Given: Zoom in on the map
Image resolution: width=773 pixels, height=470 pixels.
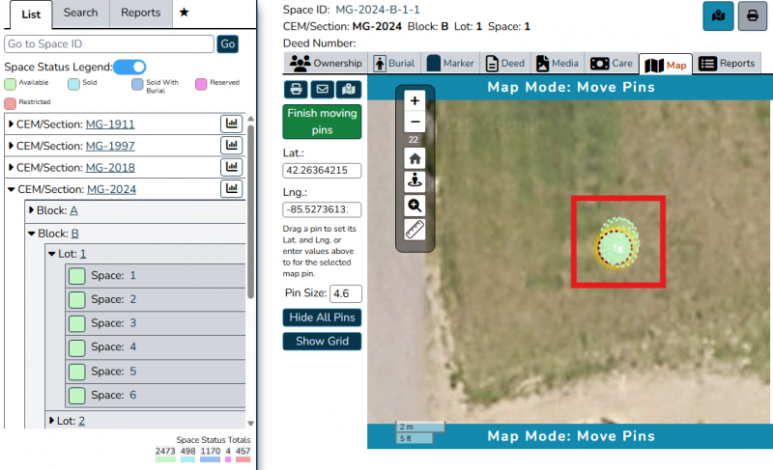Looking at the screenshot, I should [x=415, y=101].
